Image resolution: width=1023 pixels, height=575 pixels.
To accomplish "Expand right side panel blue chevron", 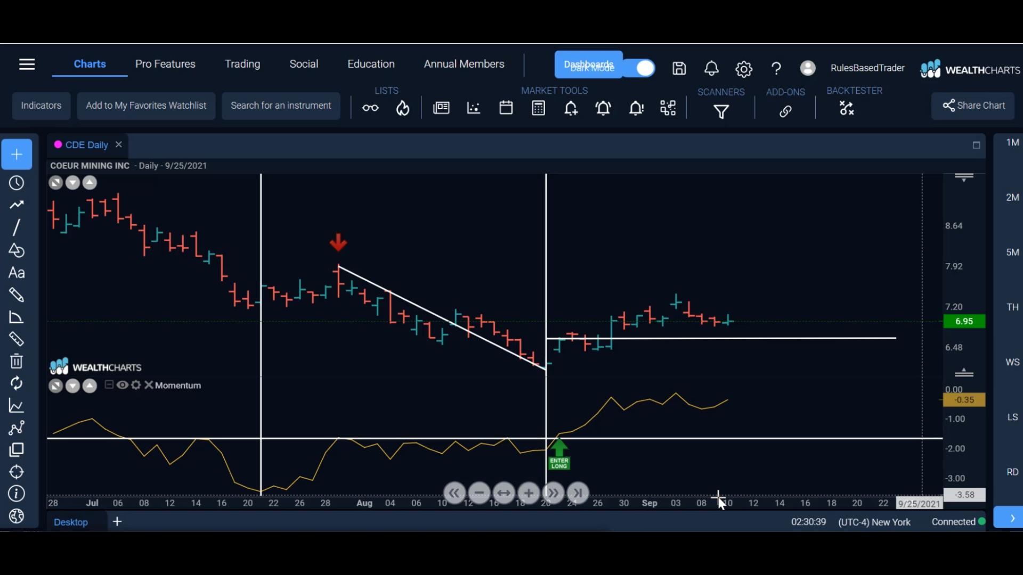I will click(1008, 518).
